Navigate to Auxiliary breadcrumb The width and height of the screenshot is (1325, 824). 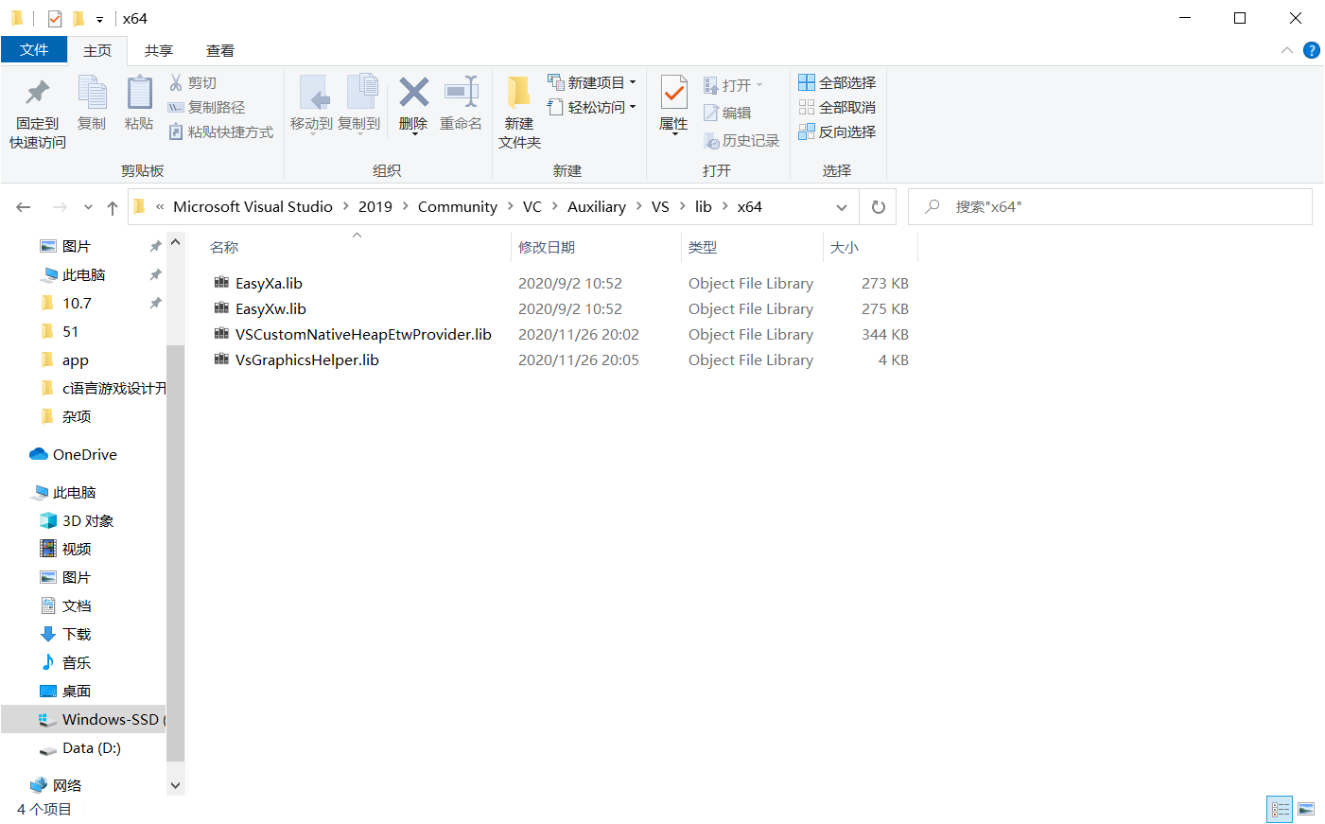click(597, 207)
